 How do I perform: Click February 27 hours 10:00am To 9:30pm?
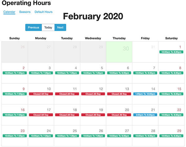(119, 136)
